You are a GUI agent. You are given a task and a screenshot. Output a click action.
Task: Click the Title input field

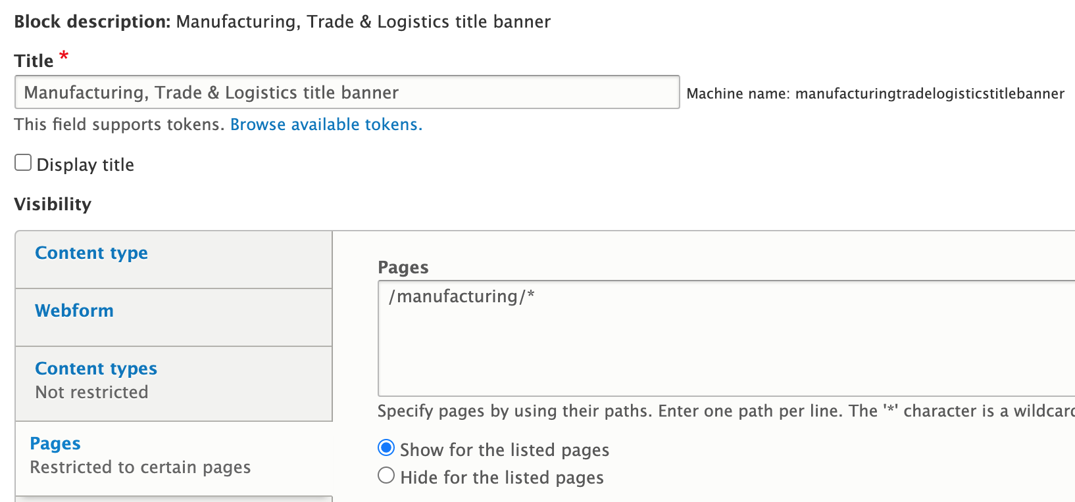(347, 92)
